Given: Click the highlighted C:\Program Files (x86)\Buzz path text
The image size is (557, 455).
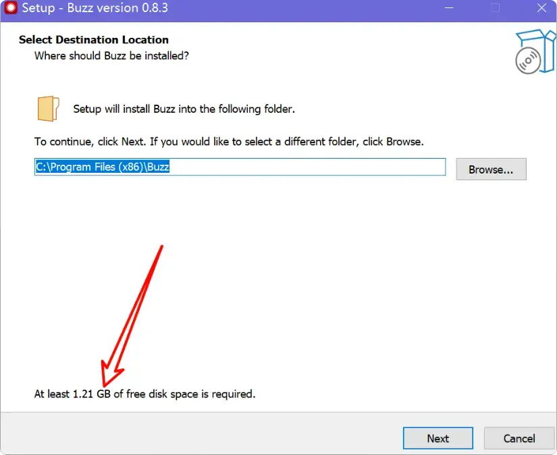Looking at the screenshot, I should click(102, 167).
